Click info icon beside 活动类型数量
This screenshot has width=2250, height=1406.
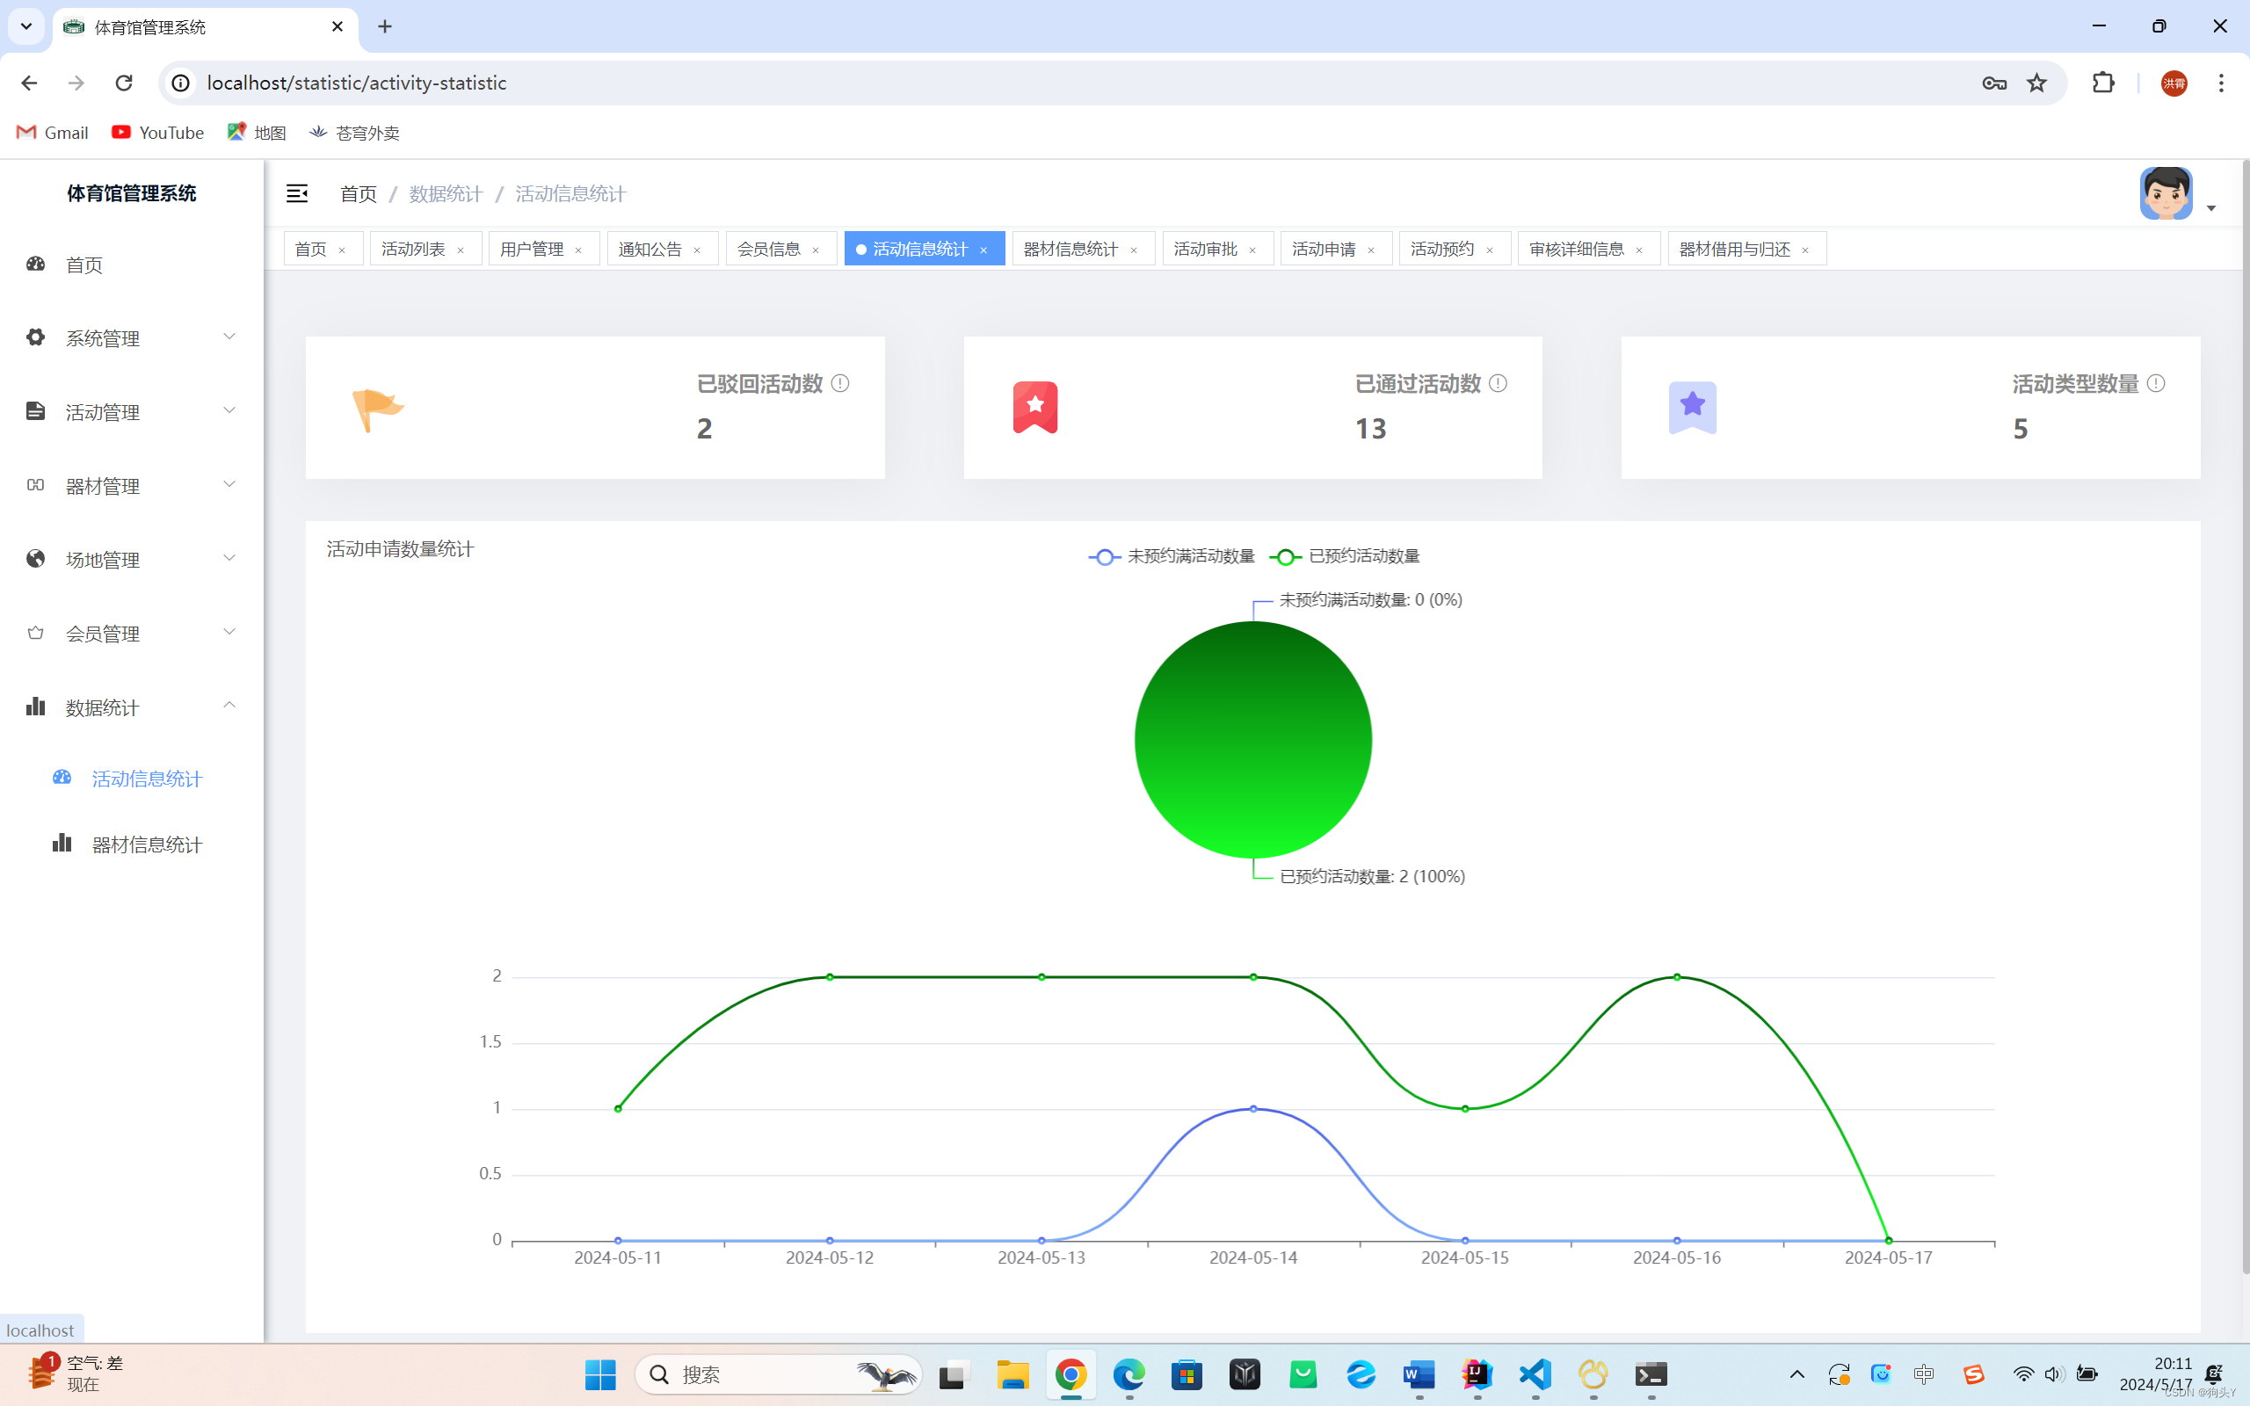(2156, 383)
